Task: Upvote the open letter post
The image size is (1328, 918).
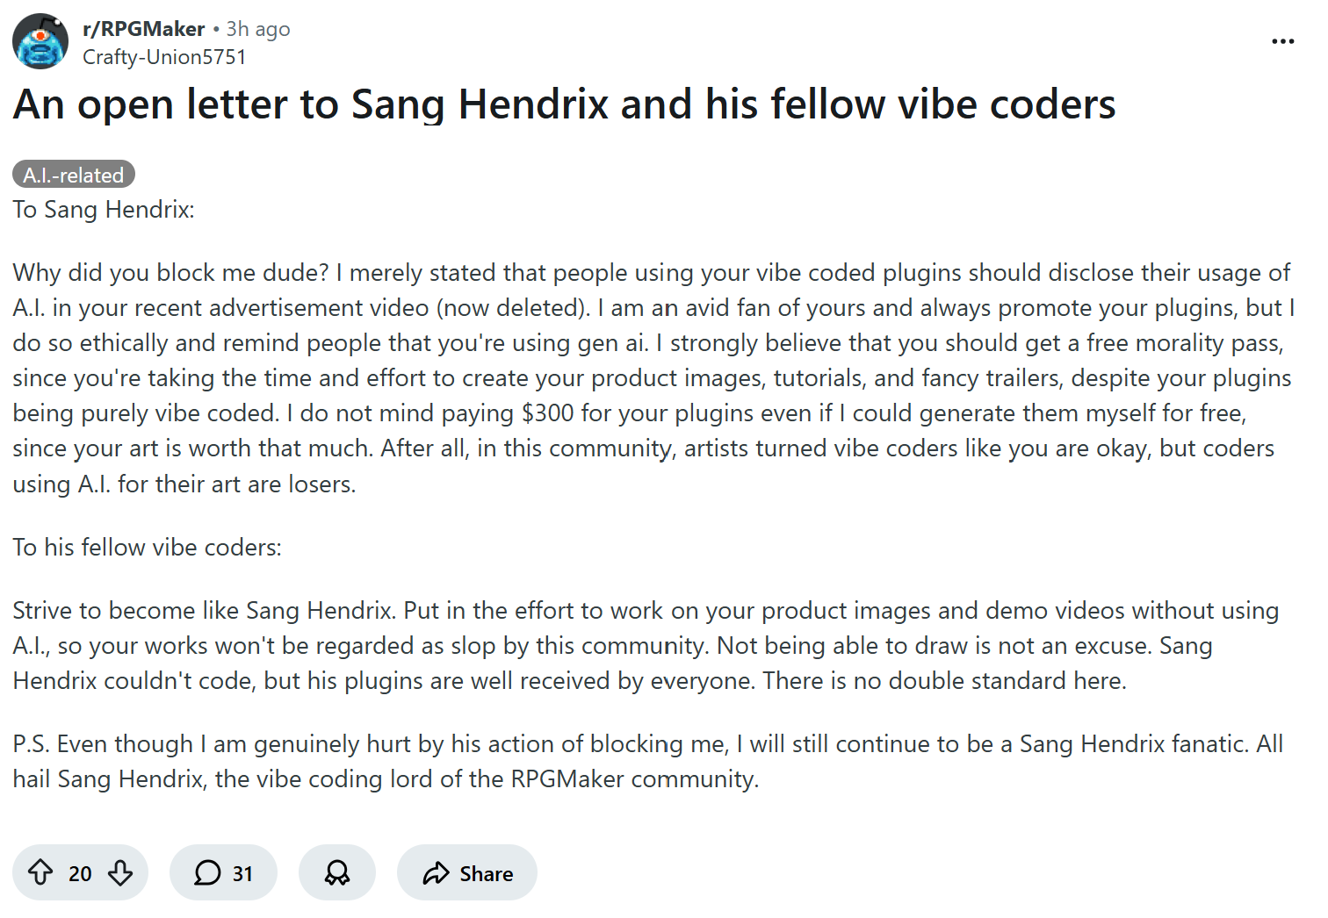Action: pyautogui.click(x=40, y=872)
